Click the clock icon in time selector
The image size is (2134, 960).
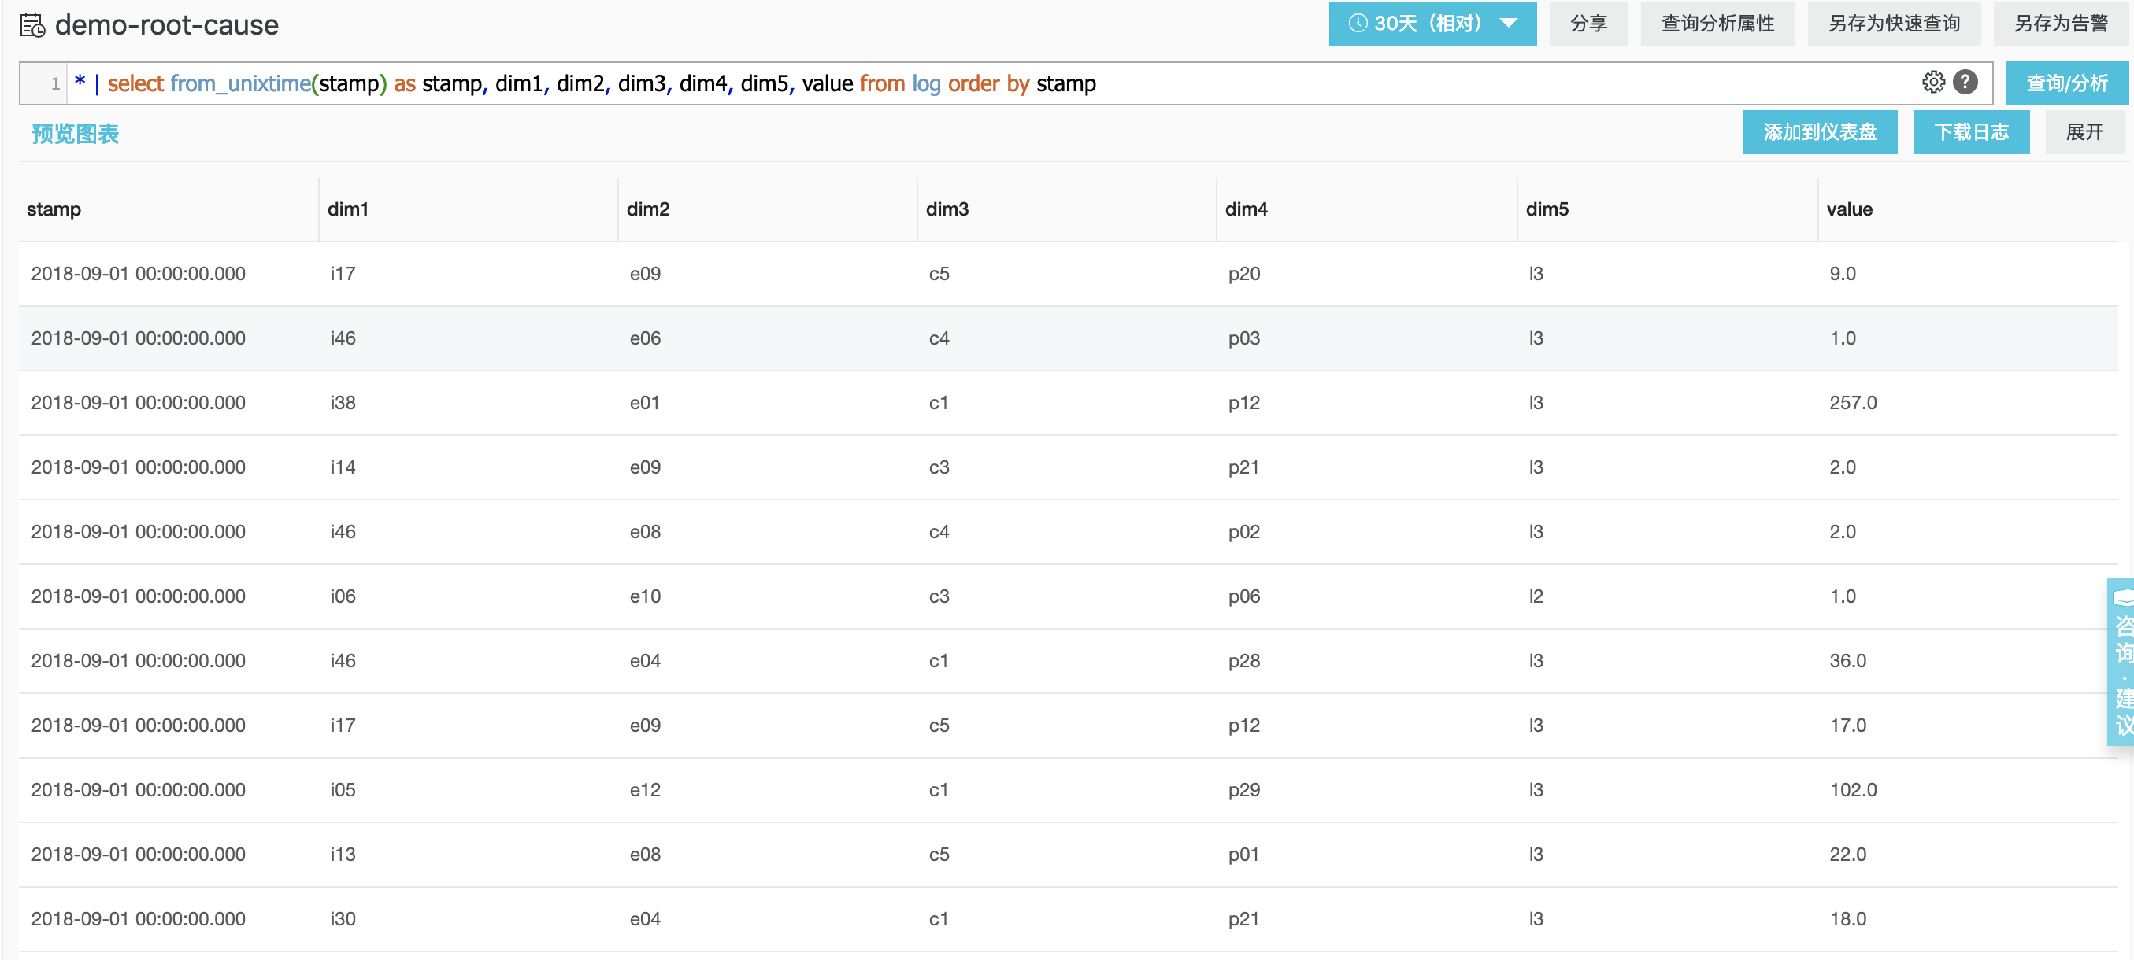1358,23
